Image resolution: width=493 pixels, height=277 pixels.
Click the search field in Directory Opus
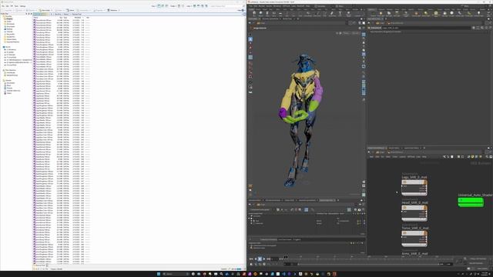point(226,6)
